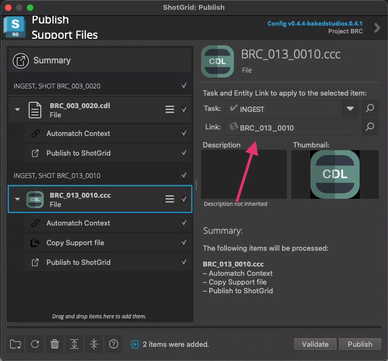This screenshot has height=361, width=388.
Task: Click the expand all items icon
Action: tap(74, 344)
